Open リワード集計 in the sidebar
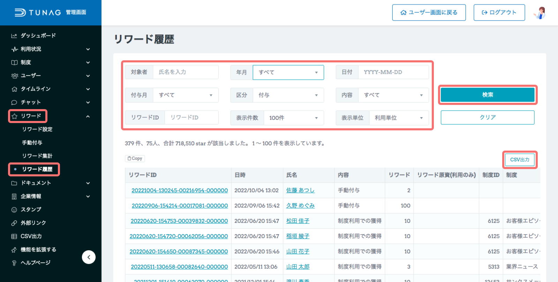Screen dimensions: 558x282 coord(37,156)
